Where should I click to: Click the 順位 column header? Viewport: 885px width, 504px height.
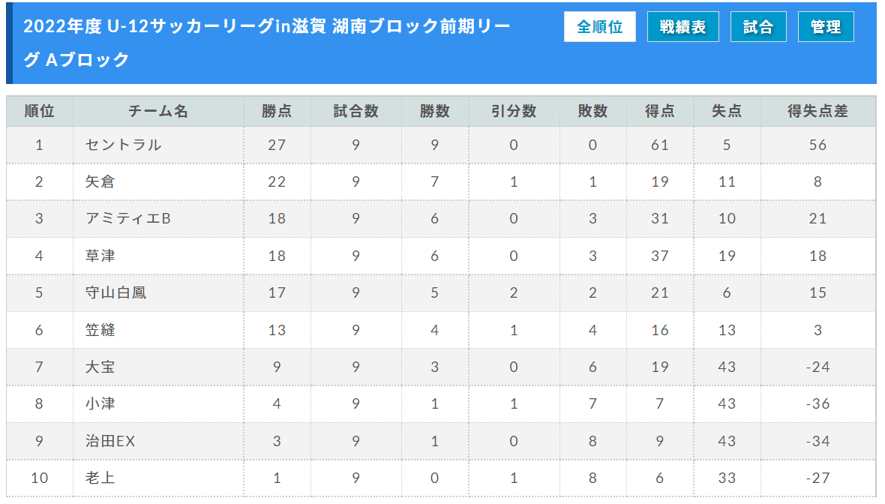(x=40, y=111)
